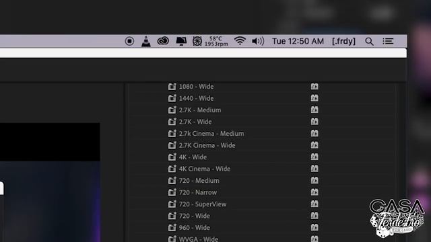
Task: Click right-column type badge for 2.7k Cinema - Medium
Action: click(x=314, y=133)
